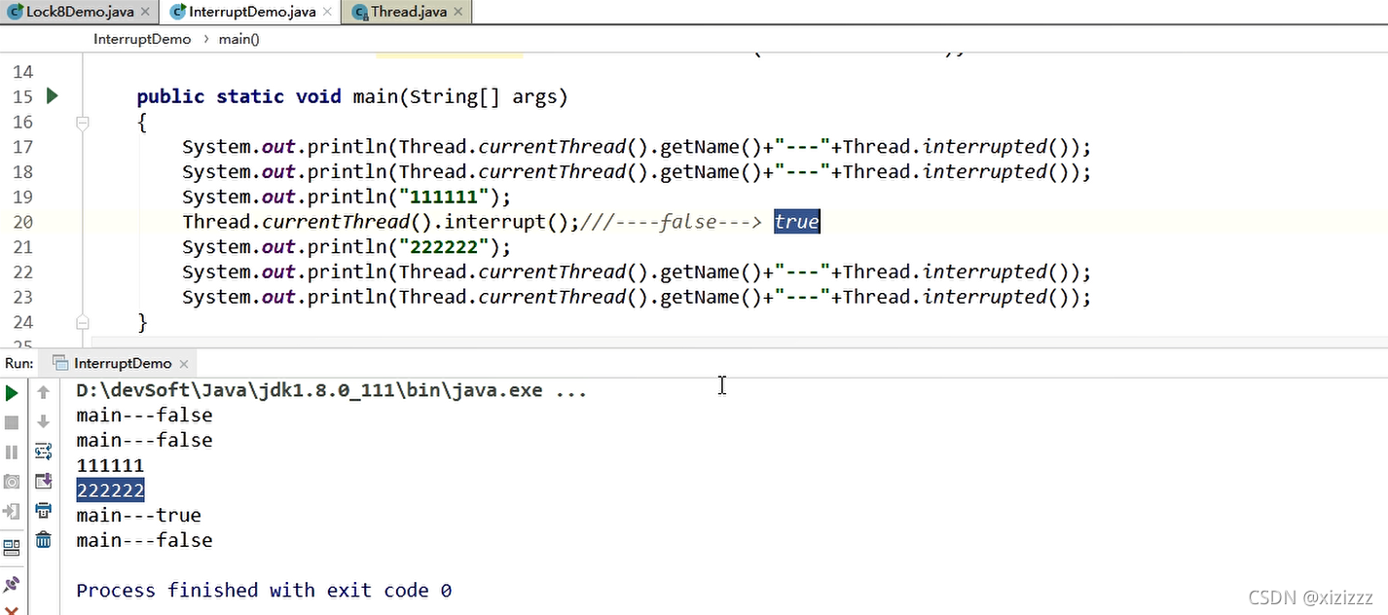Screen dimensions: 1388x615
Task: Rerun InterruptDemo with the green play button
Action: (x=12, y=393)
